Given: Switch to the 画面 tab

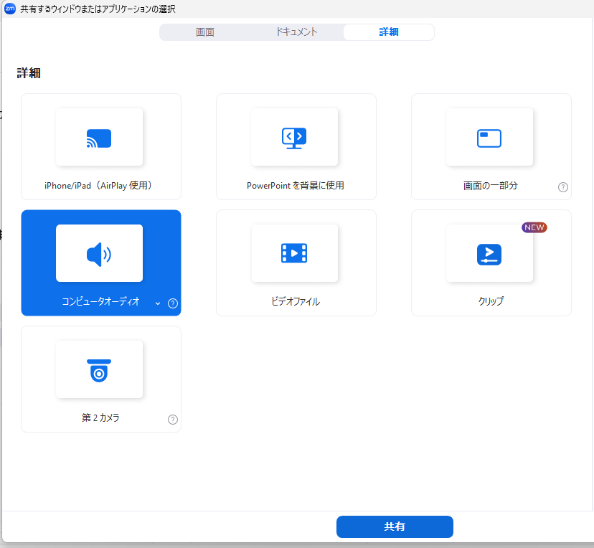Looking at the screenshot, I should (x=205, y=32).
